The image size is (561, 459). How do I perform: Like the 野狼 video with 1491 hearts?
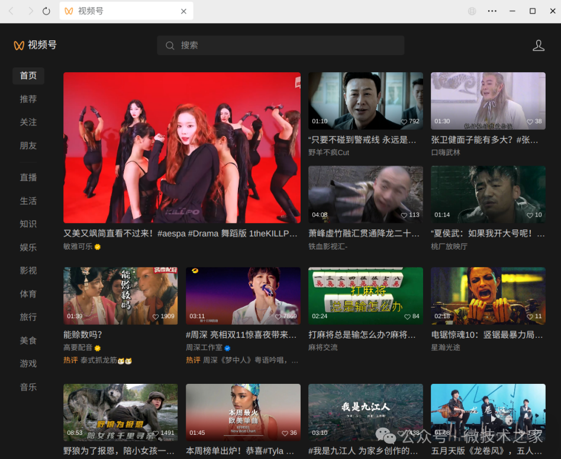pos(156,433)
